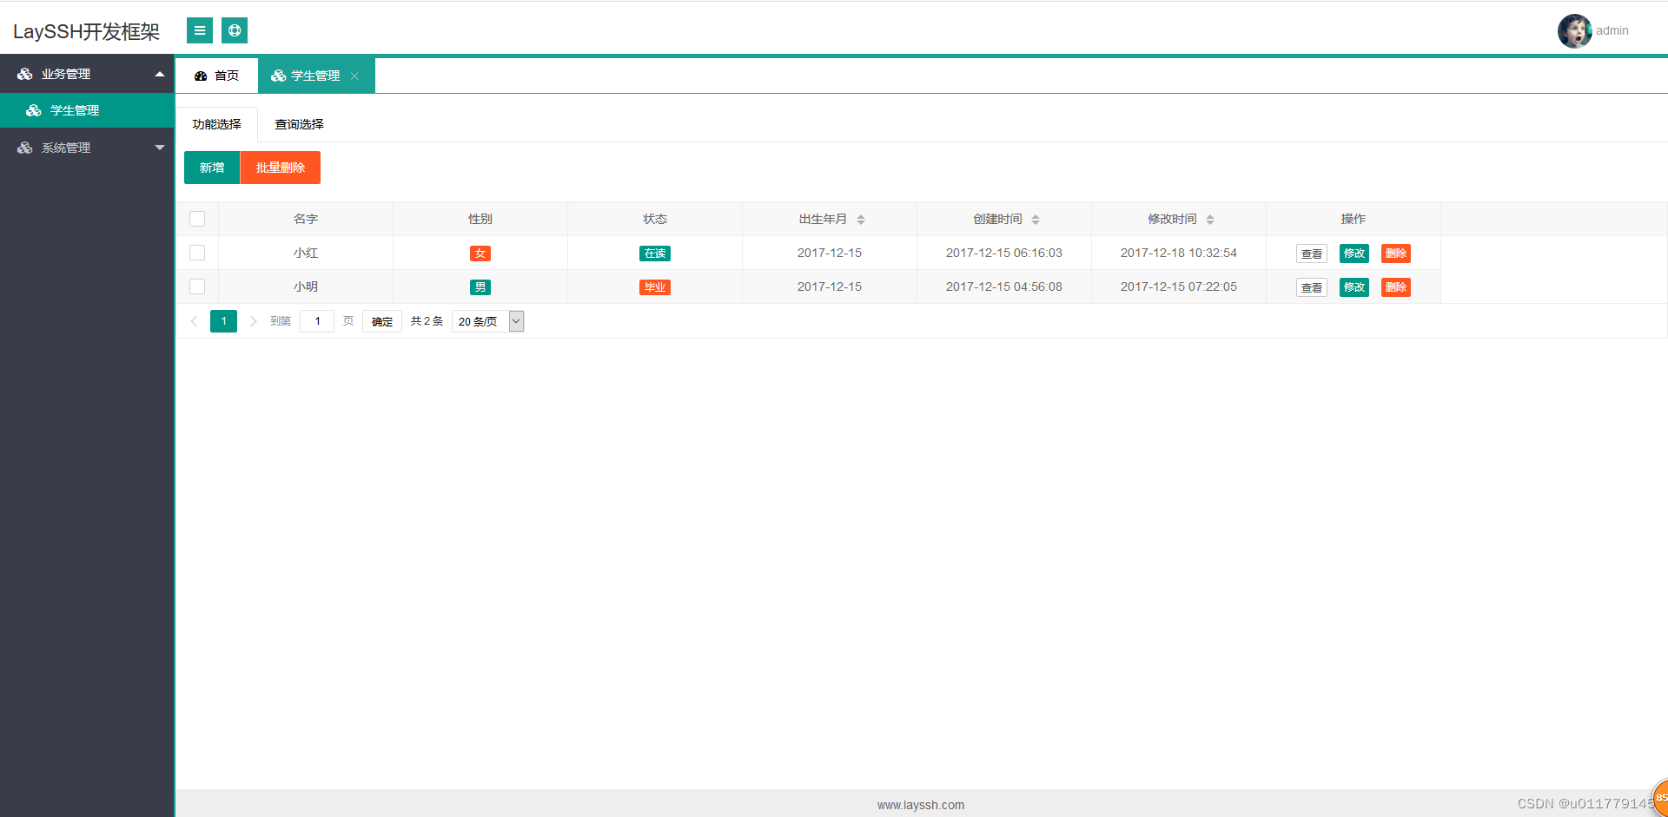Check the checkbox for 小明's row
This screenshot has height=817, width=1668.
pyautogui.click(x=197, y=287)
